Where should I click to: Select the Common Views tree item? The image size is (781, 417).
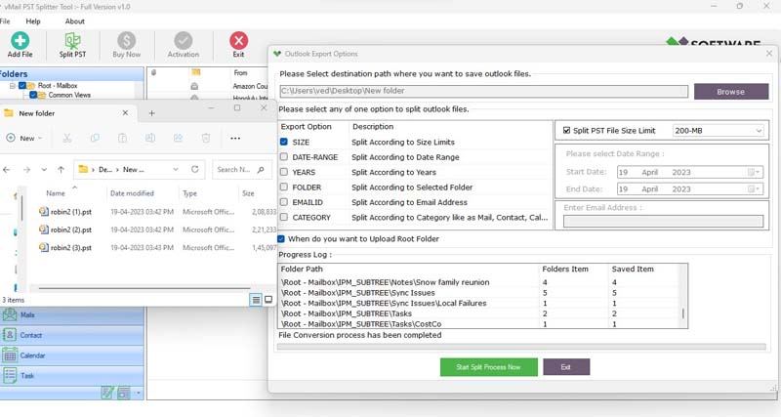pyautogui.click(x=68, y=95)
